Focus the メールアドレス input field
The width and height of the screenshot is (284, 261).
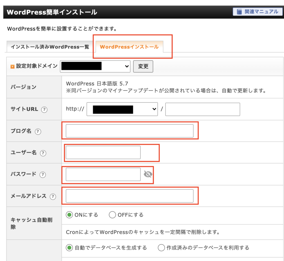(x=130, y=196)
